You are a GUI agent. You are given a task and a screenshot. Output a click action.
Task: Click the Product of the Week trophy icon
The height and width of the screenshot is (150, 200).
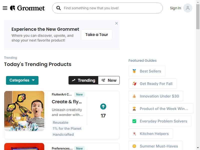pyautogui.click(x=134, y=108)
